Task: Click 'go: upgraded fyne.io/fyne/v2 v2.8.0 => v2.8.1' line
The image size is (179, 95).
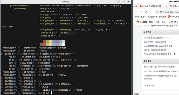Action: pos(24,87)
